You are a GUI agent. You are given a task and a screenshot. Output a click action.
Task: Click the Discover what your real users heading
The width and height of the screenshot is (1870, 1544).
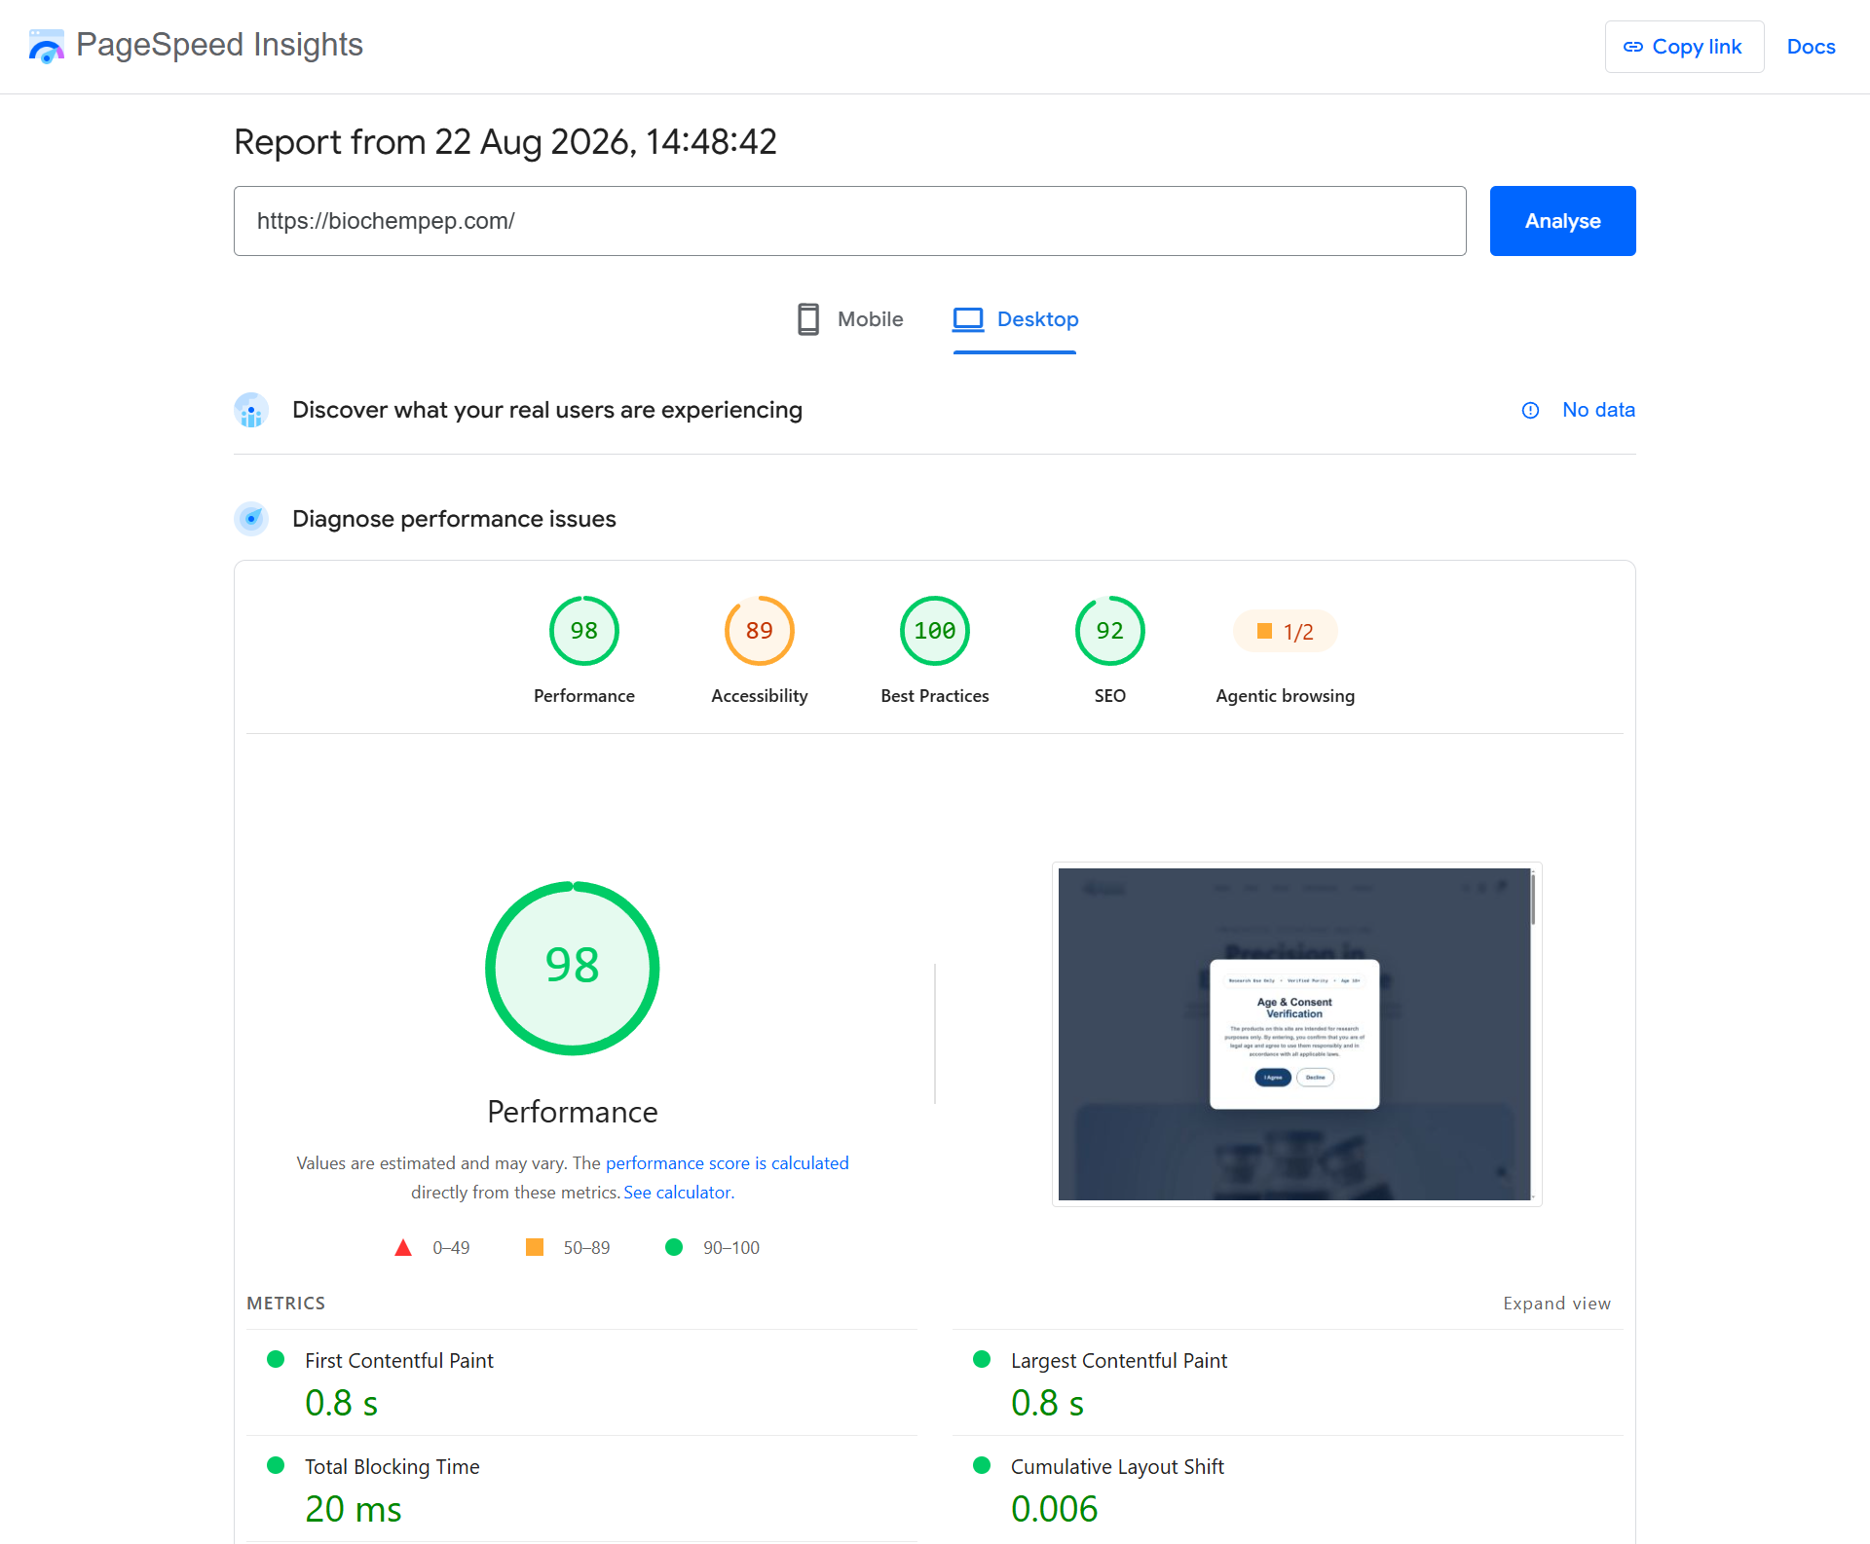(x=547, y=410)
